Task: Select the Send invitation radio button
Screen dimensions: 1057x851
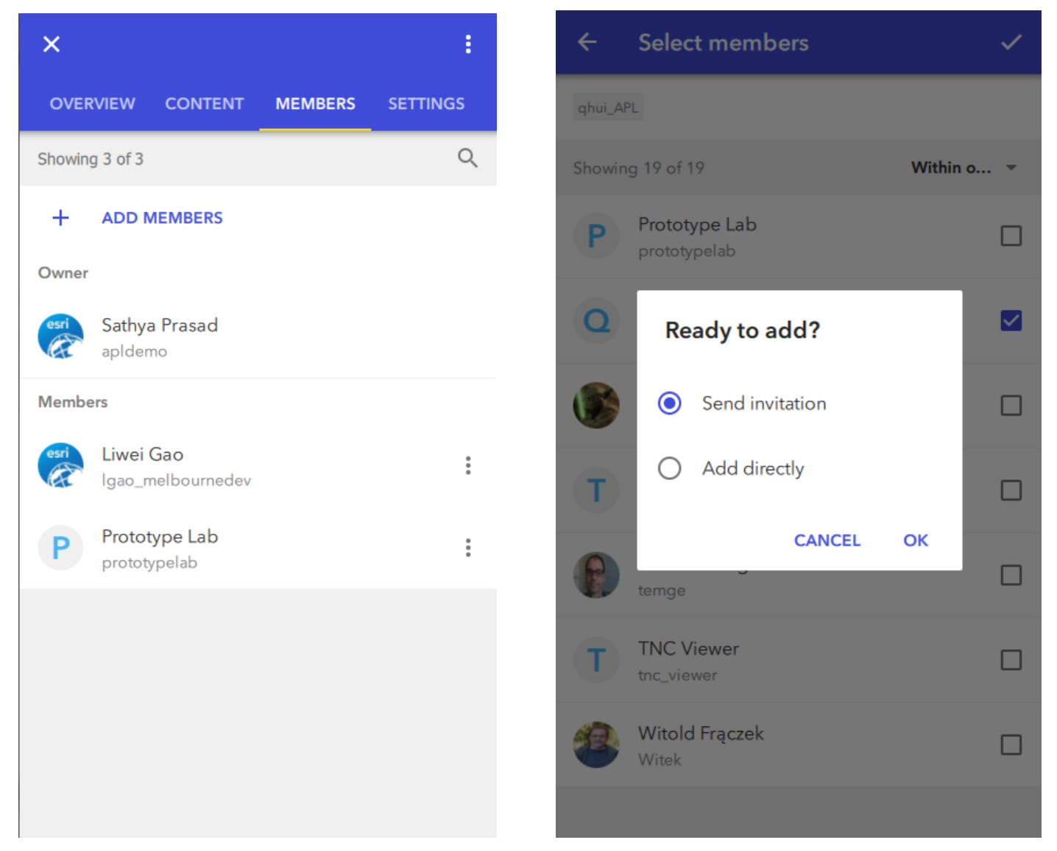Action: coord(669,403)
